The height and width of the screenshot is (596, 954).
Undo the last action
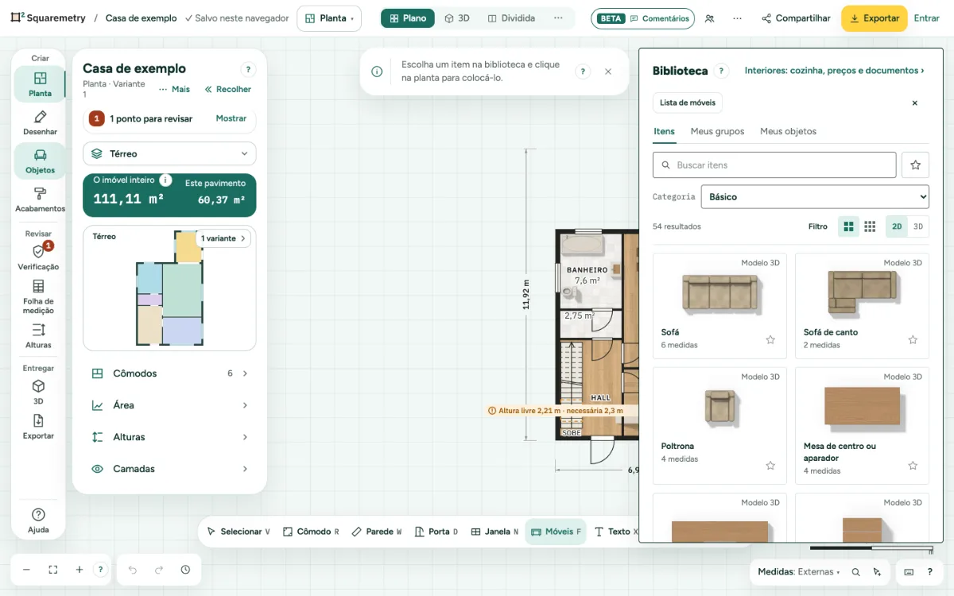133,570
